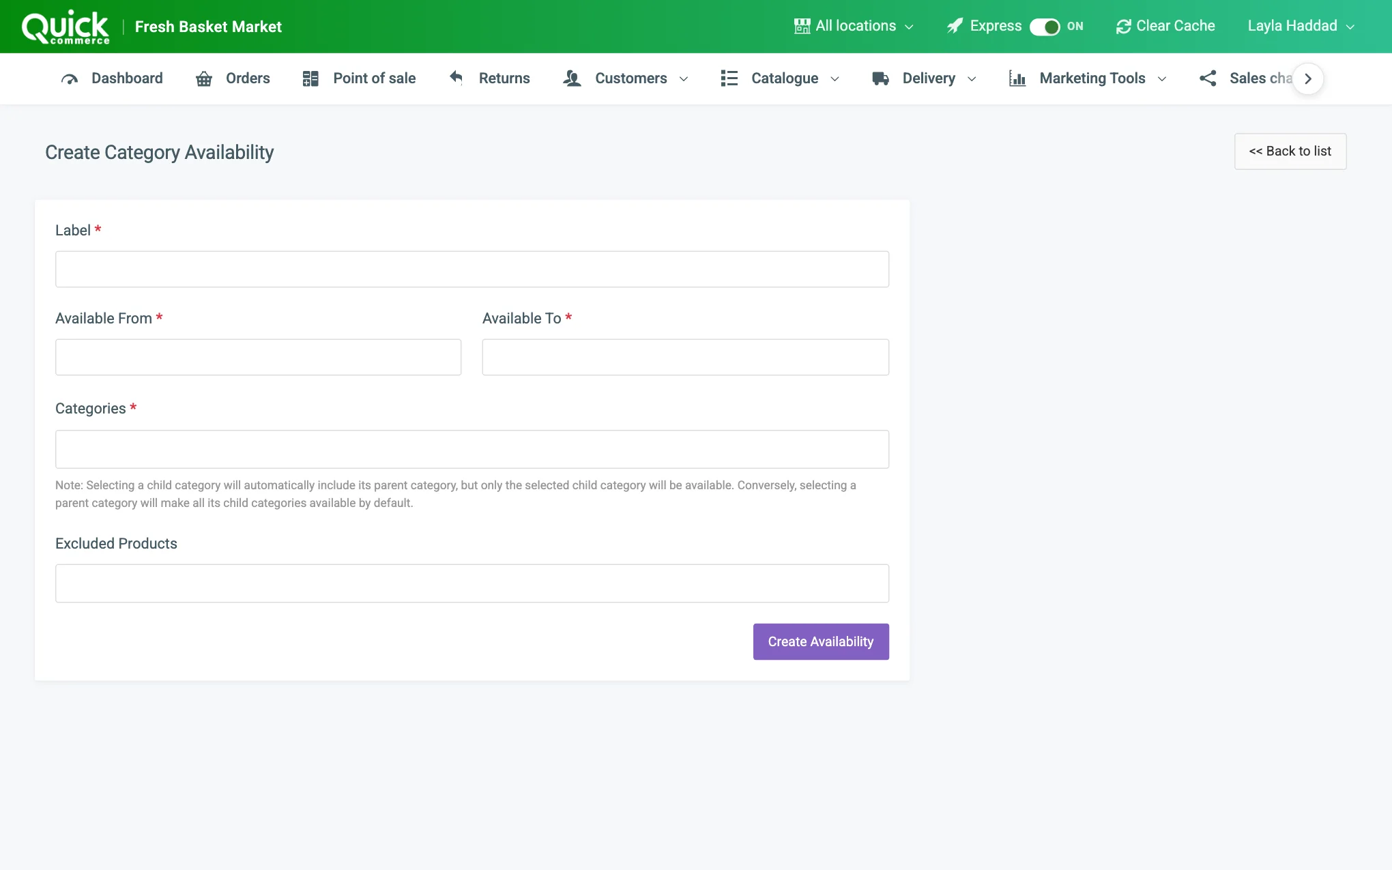Open the Customers menu
This screenshot has height=870, width=1392.
click(626, 78)
